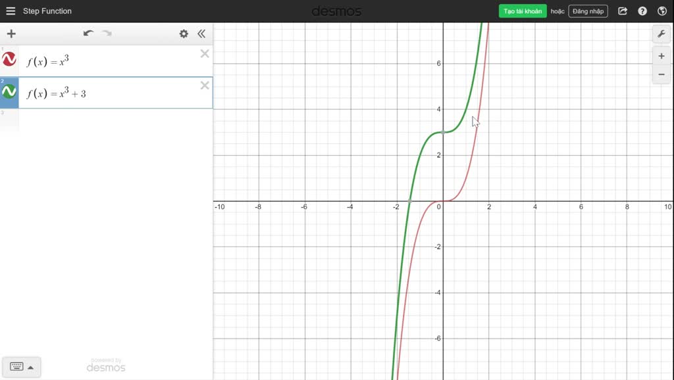
Task: Redo the last undone change
Action: tap(107, 32)
